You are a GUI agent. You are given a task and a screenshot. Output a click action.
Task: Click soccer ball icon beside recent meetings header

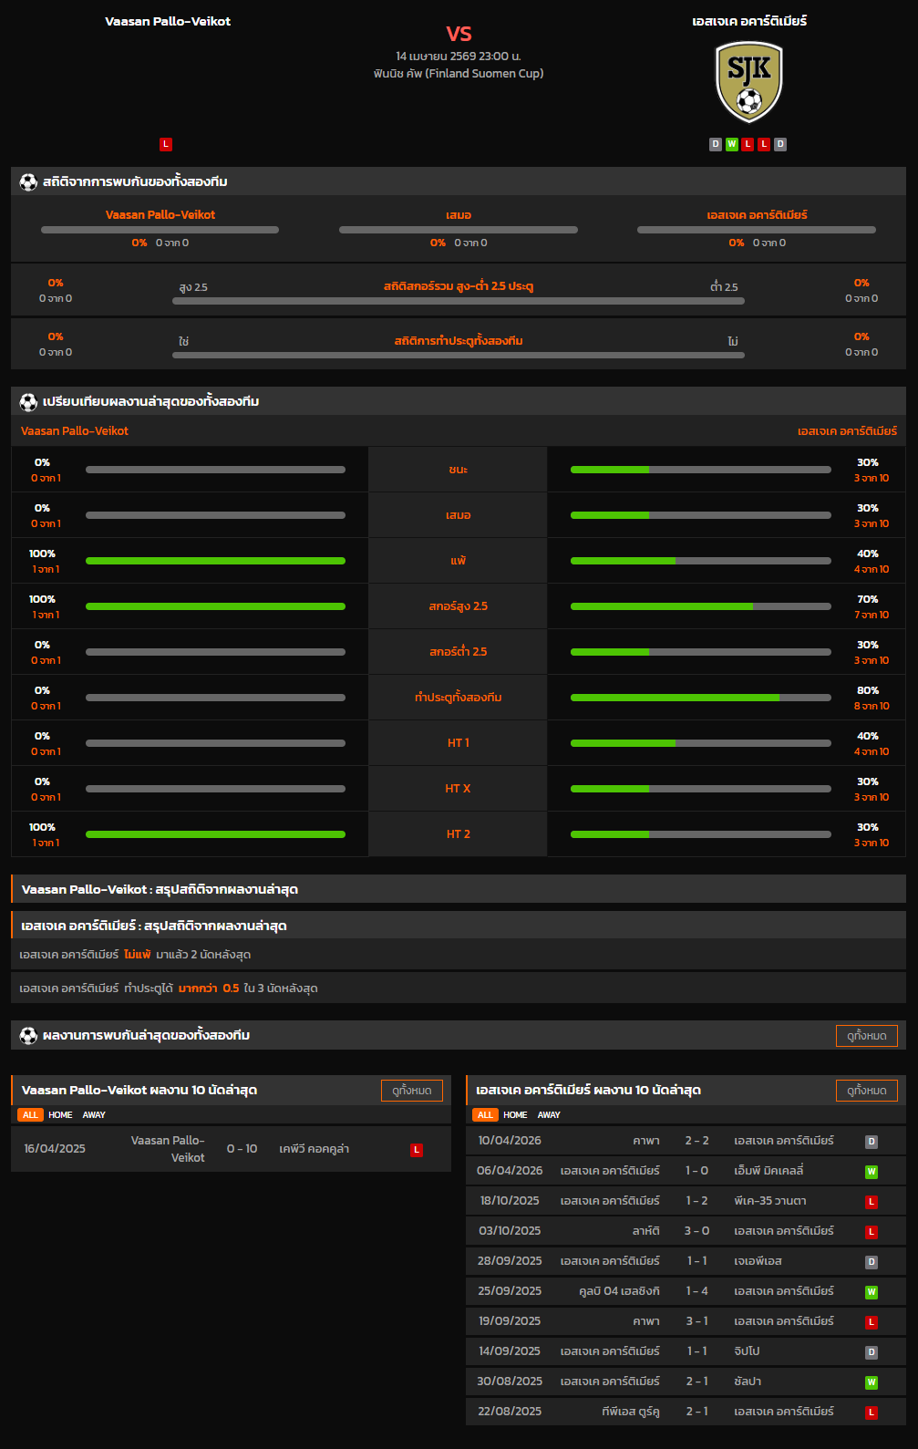click(28, 1035)
